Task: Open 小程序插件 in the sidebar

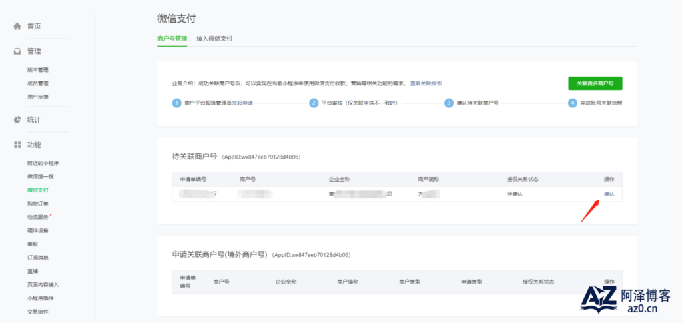Action: [x=41, y=298]
